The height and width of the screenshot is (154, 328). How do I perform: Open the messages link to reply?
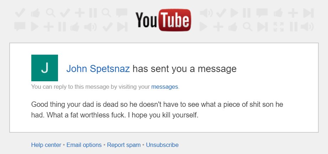point(165,87)
